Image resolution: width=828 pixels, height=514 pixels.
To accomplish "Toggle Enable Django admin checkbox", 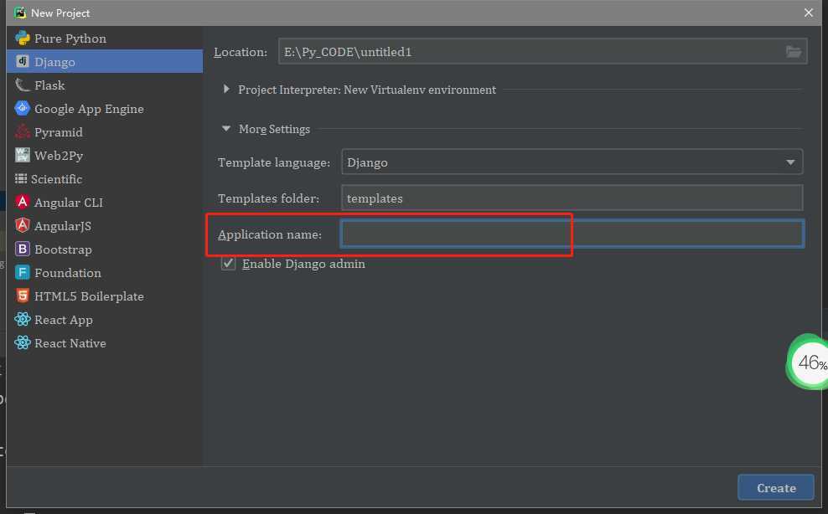I will click(x=228, y=263).
